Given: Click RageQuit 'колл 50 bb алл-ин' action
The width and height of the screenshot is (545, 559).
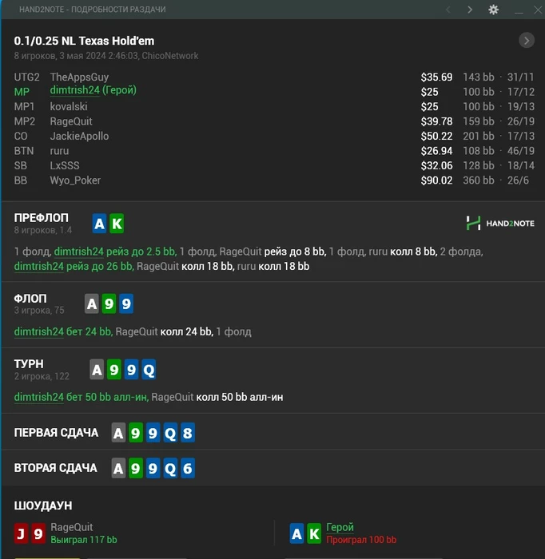Looking at the screenshot, I should (239, 397).
